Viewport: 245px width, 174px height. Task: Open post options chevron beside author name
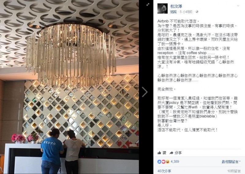[238, 6]
